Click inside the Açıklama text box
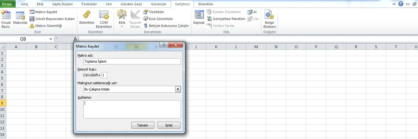418x139 pixels. [132, 109]
